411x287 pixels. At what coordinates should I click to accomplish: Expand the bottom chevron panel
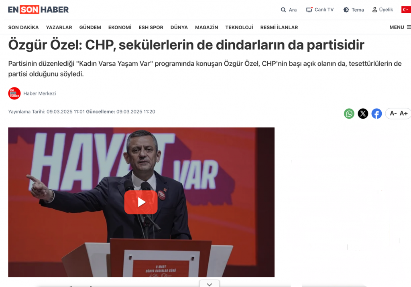click(210, 284)
